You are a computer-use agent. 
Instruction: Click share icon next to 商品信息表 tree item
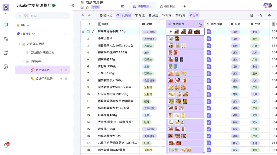tap(61, 70)
